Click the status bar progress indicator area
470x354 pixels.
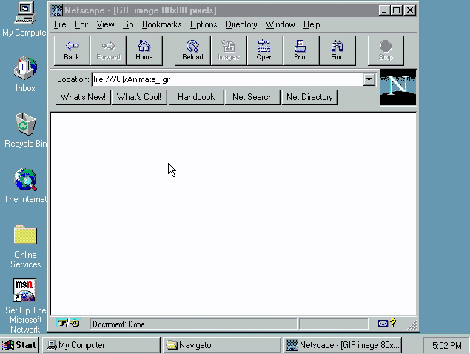pyautogui.click(x=334, y=324)
